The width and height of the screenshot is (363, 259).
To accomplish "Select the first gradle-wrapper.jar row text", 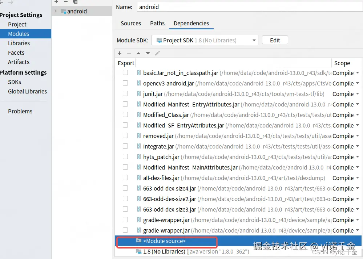I will click(166, 220).
